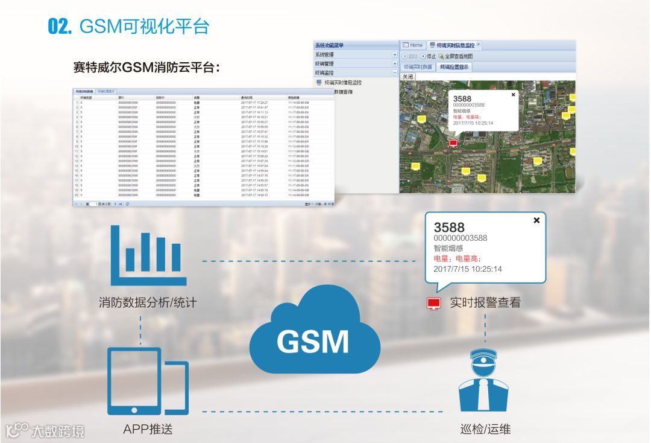Close the large 3588 alarm callout

tap(536, 220)
